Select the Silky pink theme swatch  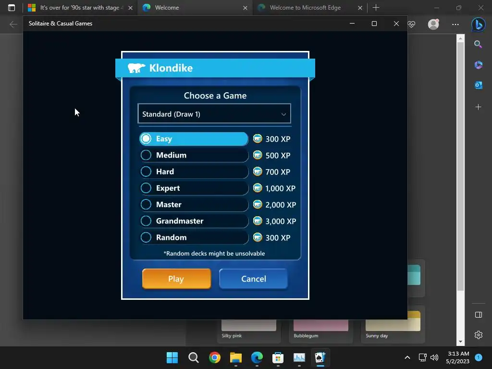pyautogui.click(x=248, y=325)
